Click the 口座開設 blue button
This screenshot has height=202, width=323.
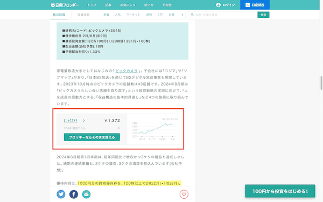pyautogui.click(x=255, y=5)
